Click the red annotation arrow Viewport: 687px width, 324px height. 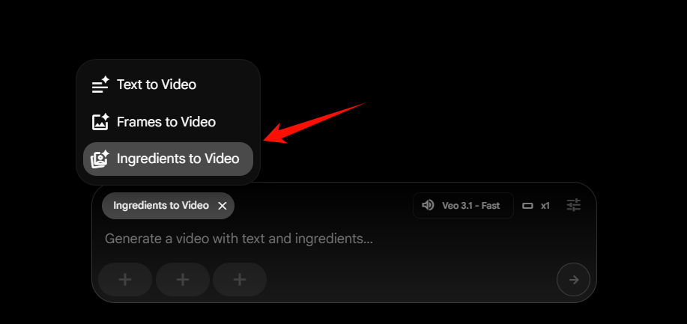click(314, 123)
